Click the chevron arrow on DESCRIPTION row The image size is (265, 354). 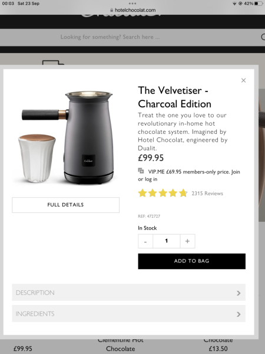point(238,293)
